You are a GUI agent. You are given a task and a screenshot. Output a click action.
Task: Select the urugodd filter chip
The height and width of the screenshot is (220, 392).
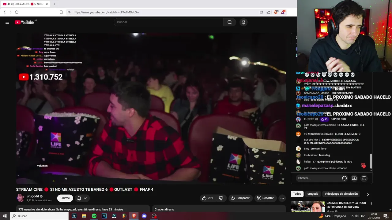click(313, 194)
